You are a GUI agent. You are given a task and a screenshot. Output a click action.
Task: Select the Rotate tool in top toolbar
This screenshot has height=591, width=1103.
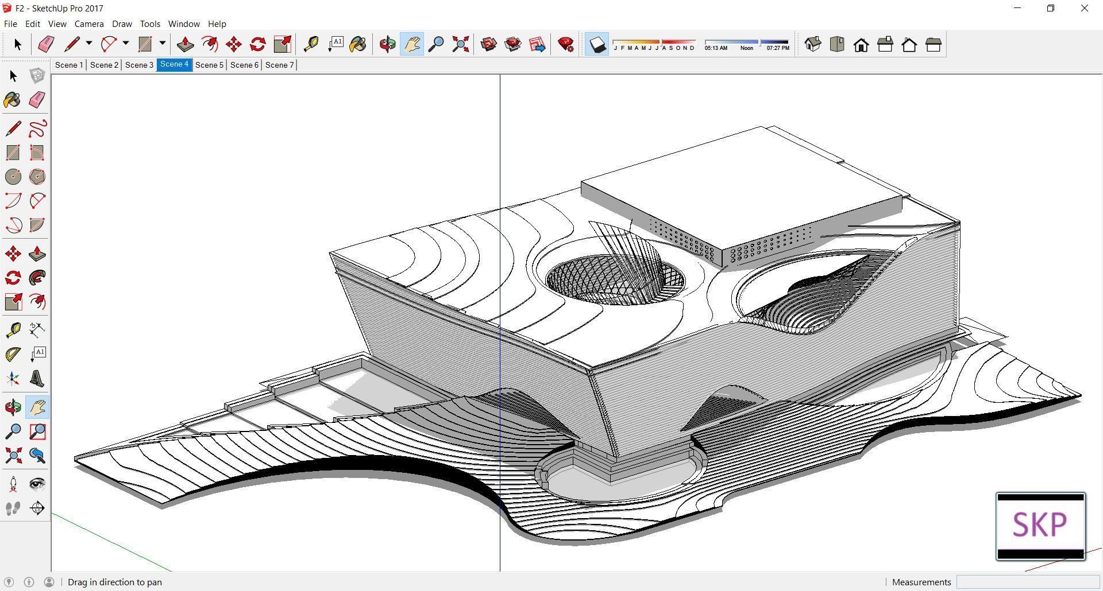(258, 45)
